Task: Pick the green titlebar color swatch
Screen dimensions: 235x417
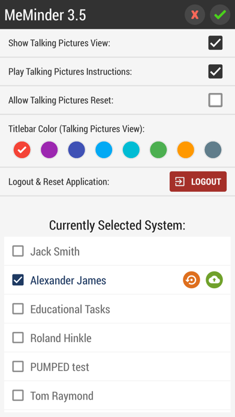Action: (158, 150)
